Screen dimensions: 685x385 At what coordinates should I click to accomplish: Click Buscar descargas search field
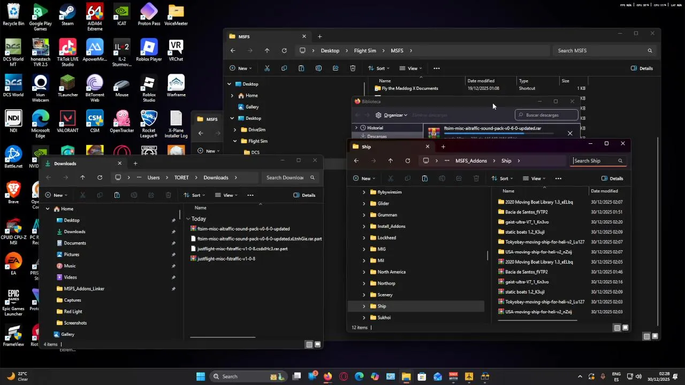pyautogui.click(x=546, y=115)
